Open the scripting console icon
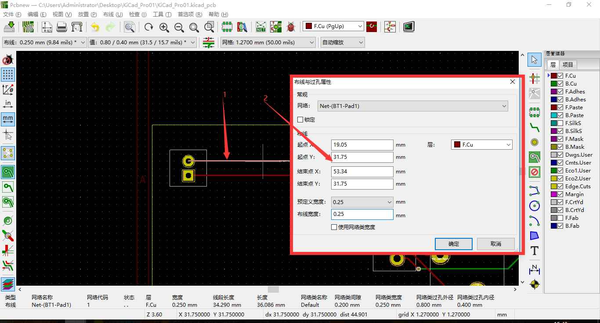 coord(409,27)
